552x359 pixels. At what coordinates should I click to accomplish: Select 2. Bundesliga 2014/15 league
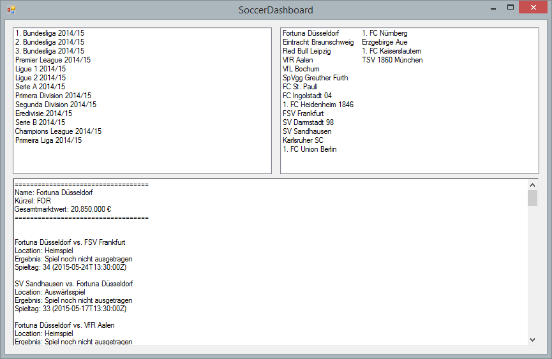(x=50, y=42)
